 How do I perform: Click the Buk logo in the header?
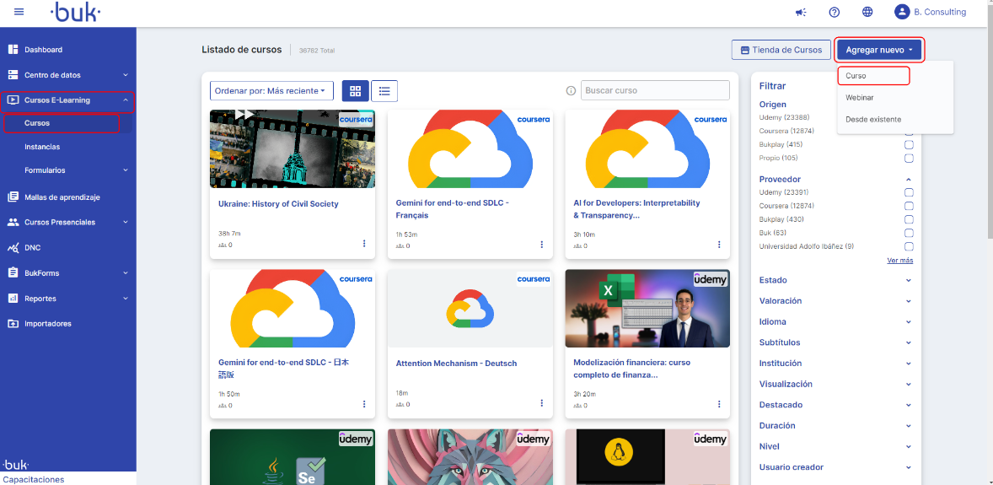(x=75, y=12)
